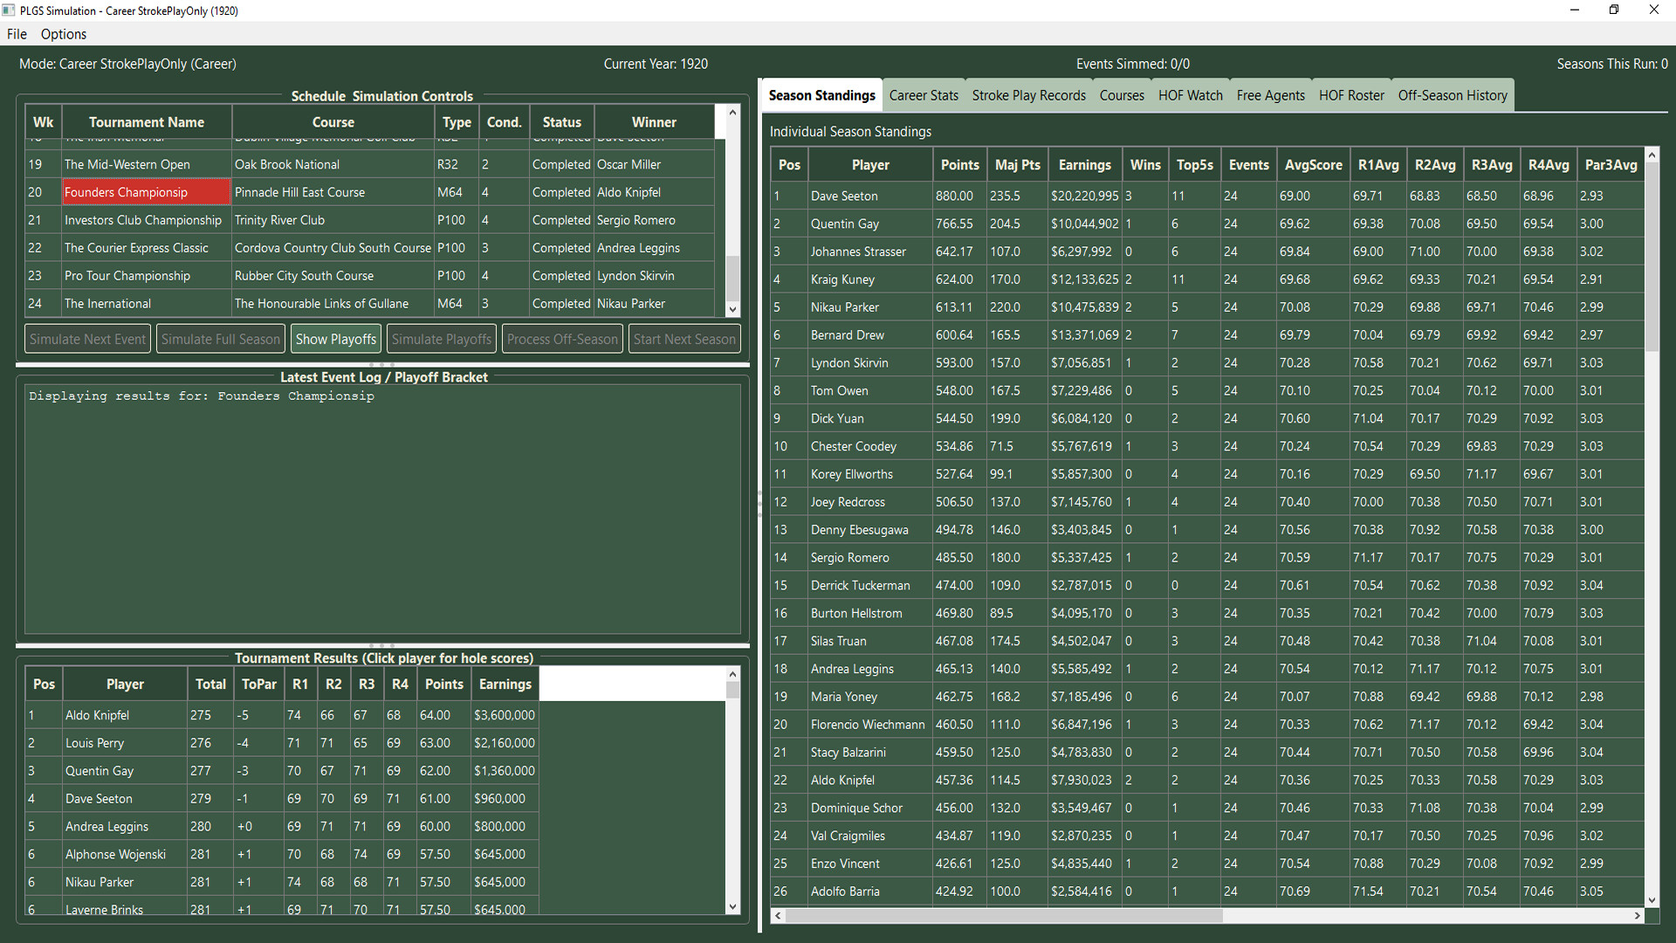
Task: Switch to the Free Agents tab
Action: pyautogui.click(x=1270, y=94)
